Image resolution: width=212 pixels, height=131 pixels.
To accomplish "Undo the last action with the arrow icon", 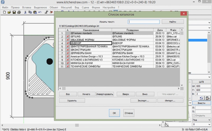I will pyautogui.click(x=40, y=12).
